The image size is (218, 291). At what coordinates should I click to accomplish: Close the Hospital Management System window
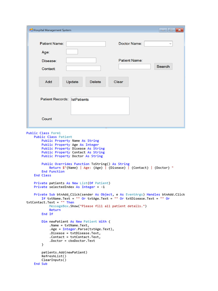tap(179, 30)
